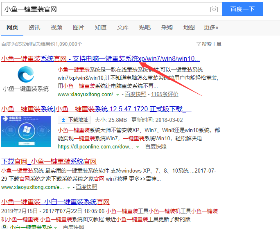The height and width of the screenshot is (229, 280).
Task: Click the 下载地址 download button
Action: click(74, 120)
